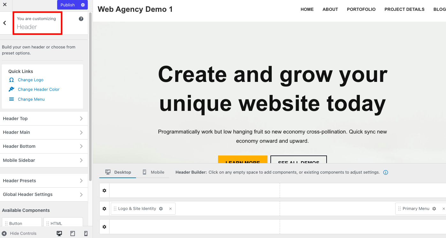The image size is (446, 238).
Task: Remove the Logo & Site Identity component
Action: pos(170,209)
